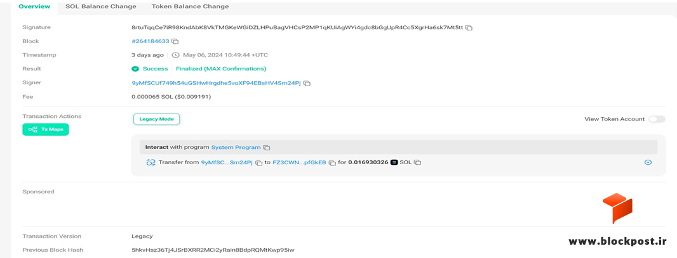Open signer address 9yMfSCUf749h... link

coord(216,82)
